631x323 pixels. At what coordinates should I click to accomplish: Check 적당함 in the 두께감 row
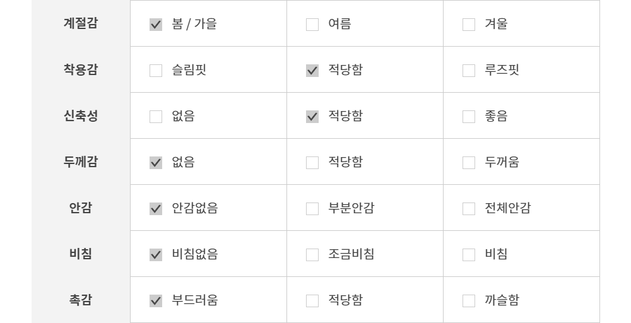(312, 163)
